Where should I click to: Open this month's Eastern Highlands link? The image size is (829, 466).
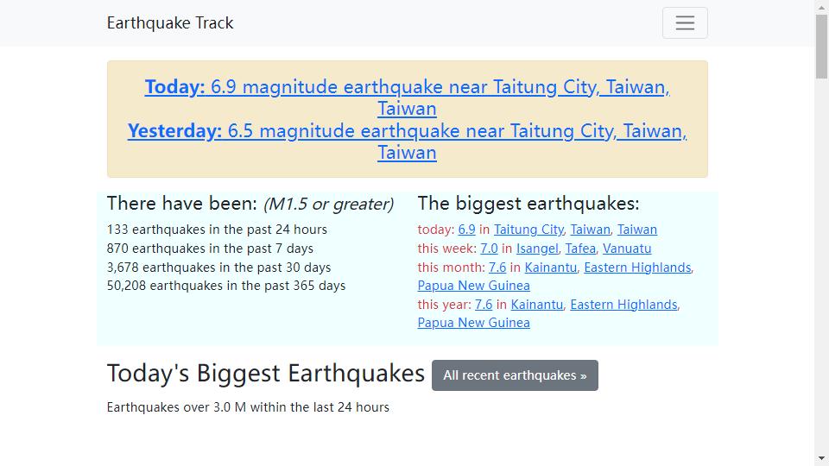pyautogui.click(x=637, y=268)
